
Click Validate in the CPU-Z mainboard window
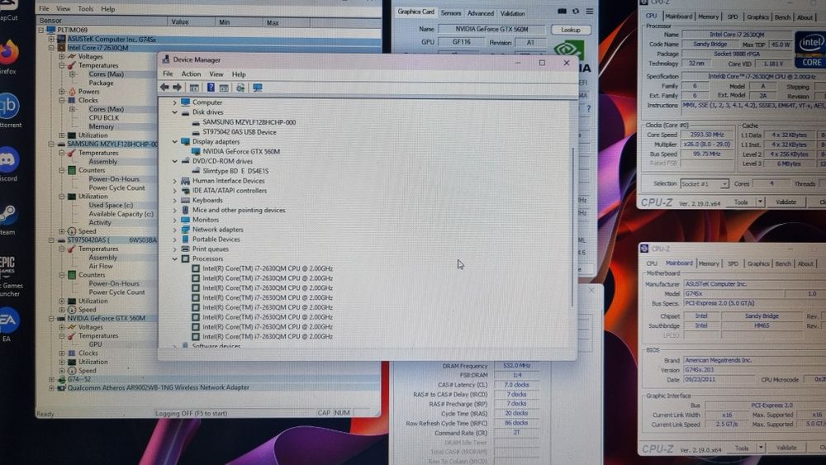click(x=786, y=448)
